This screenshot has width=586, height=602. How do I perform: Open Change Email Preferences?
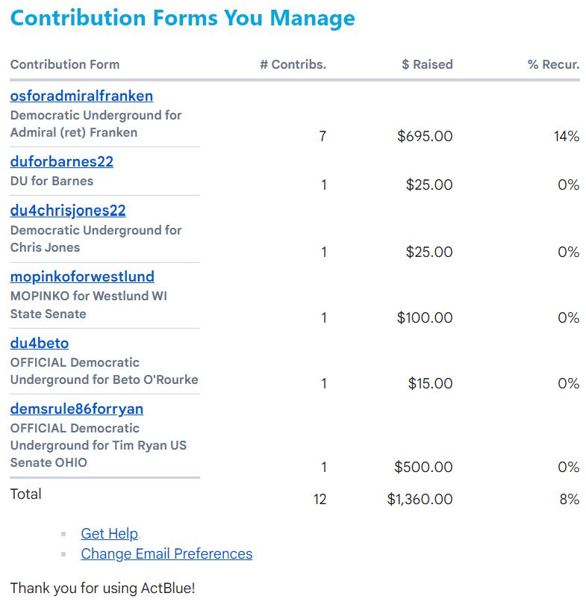tap(166, 553)
